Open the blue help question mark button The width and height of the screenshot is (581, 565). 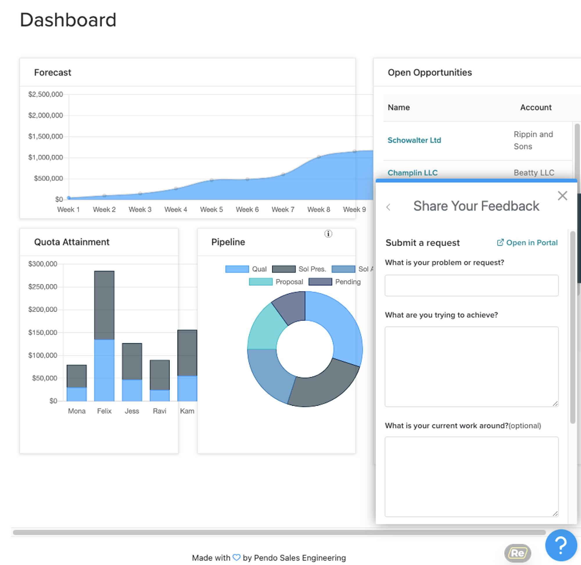click(561, 545)
